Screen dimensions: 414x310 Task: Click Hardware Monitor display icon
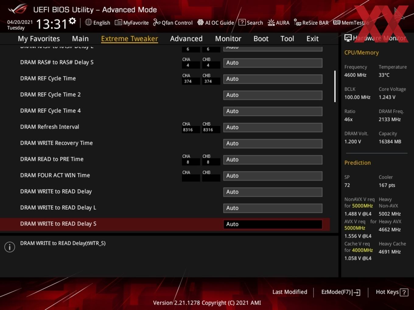coord(348,38)
